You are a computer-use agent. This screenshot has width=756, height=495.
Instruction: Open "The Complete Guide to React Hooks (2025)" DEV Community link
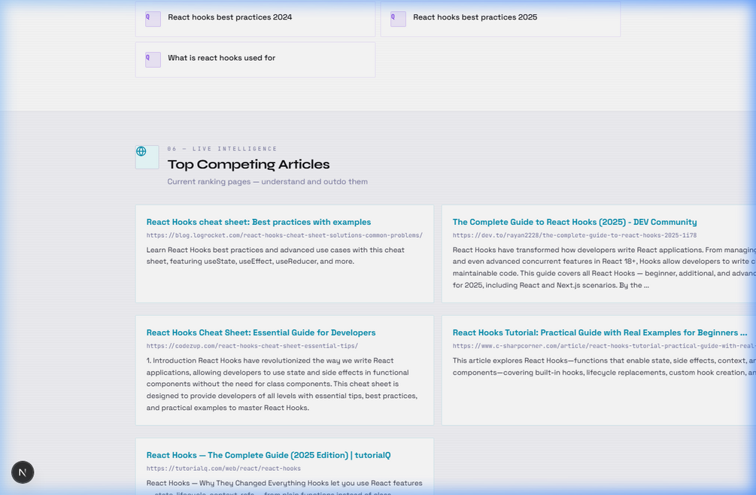574,222
